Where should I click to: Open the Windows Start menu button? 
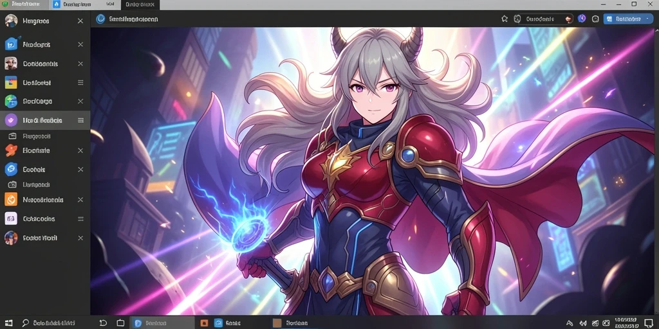tap(8, 323)
